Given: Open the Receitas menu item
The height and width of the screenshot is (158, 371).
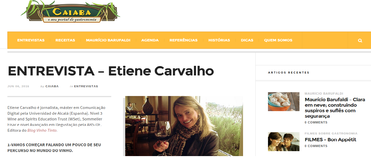Looking at the screenshot, I should coord(65,40).
